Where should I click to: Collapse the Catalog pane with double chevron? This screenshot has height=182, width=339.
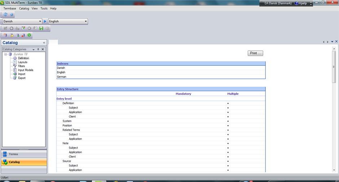coord(44,43)
